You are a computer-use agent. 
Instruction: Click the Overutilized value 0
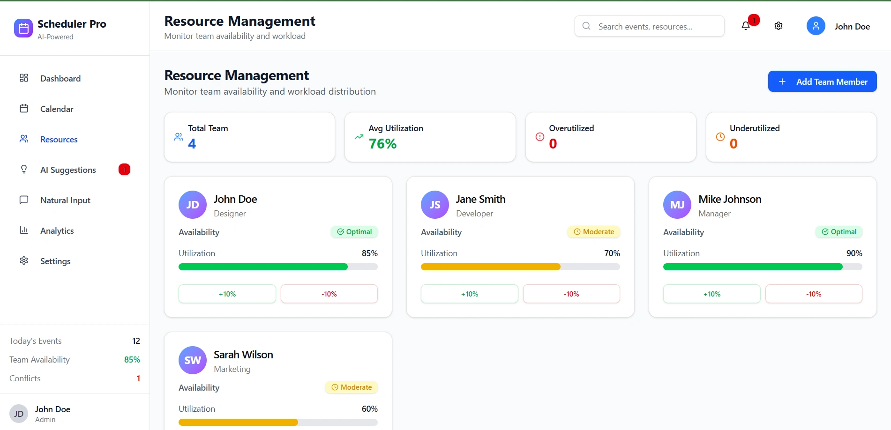pos(553,144)
